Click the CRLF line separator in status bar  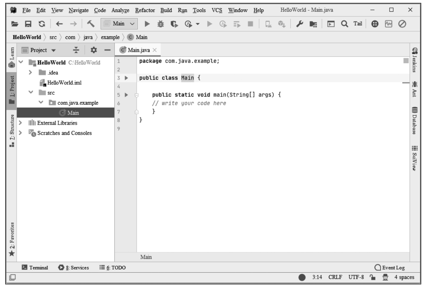tap(335, 277)
